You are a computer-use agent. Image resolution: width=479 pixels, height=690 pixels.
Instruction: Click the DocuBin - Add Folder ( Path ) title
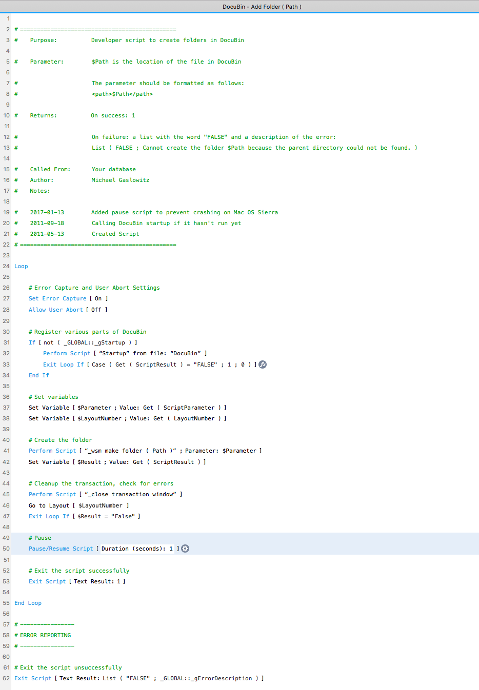262,7
